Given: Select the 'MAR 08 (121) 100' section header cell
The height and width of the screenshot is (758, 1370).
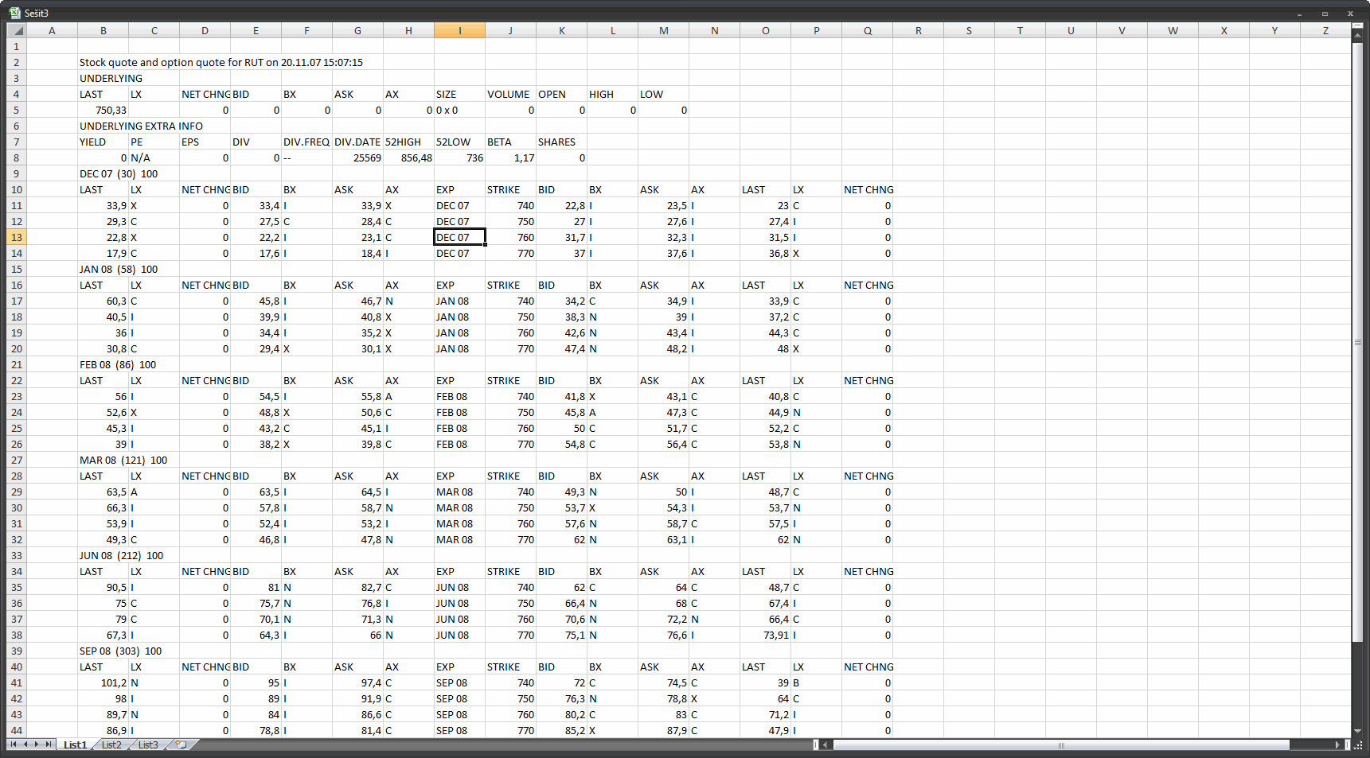Looking at the screenshot, I should 123,460.
